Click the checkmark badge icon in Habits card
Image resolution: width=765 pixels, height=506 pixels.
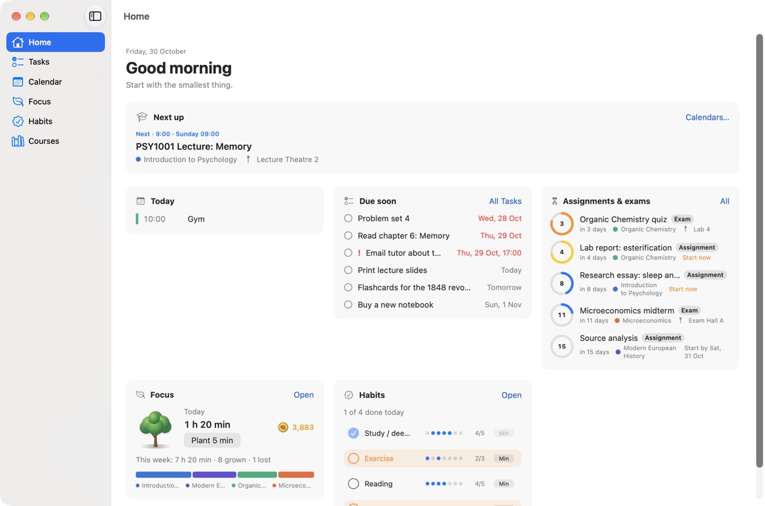point(349,395)
